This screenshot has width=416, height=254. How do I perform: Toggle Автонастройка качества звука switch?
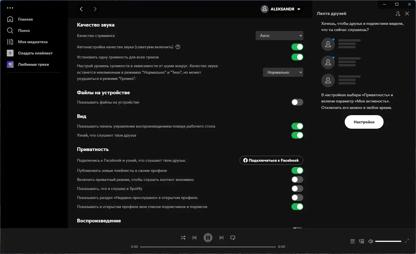pos(297,47)
